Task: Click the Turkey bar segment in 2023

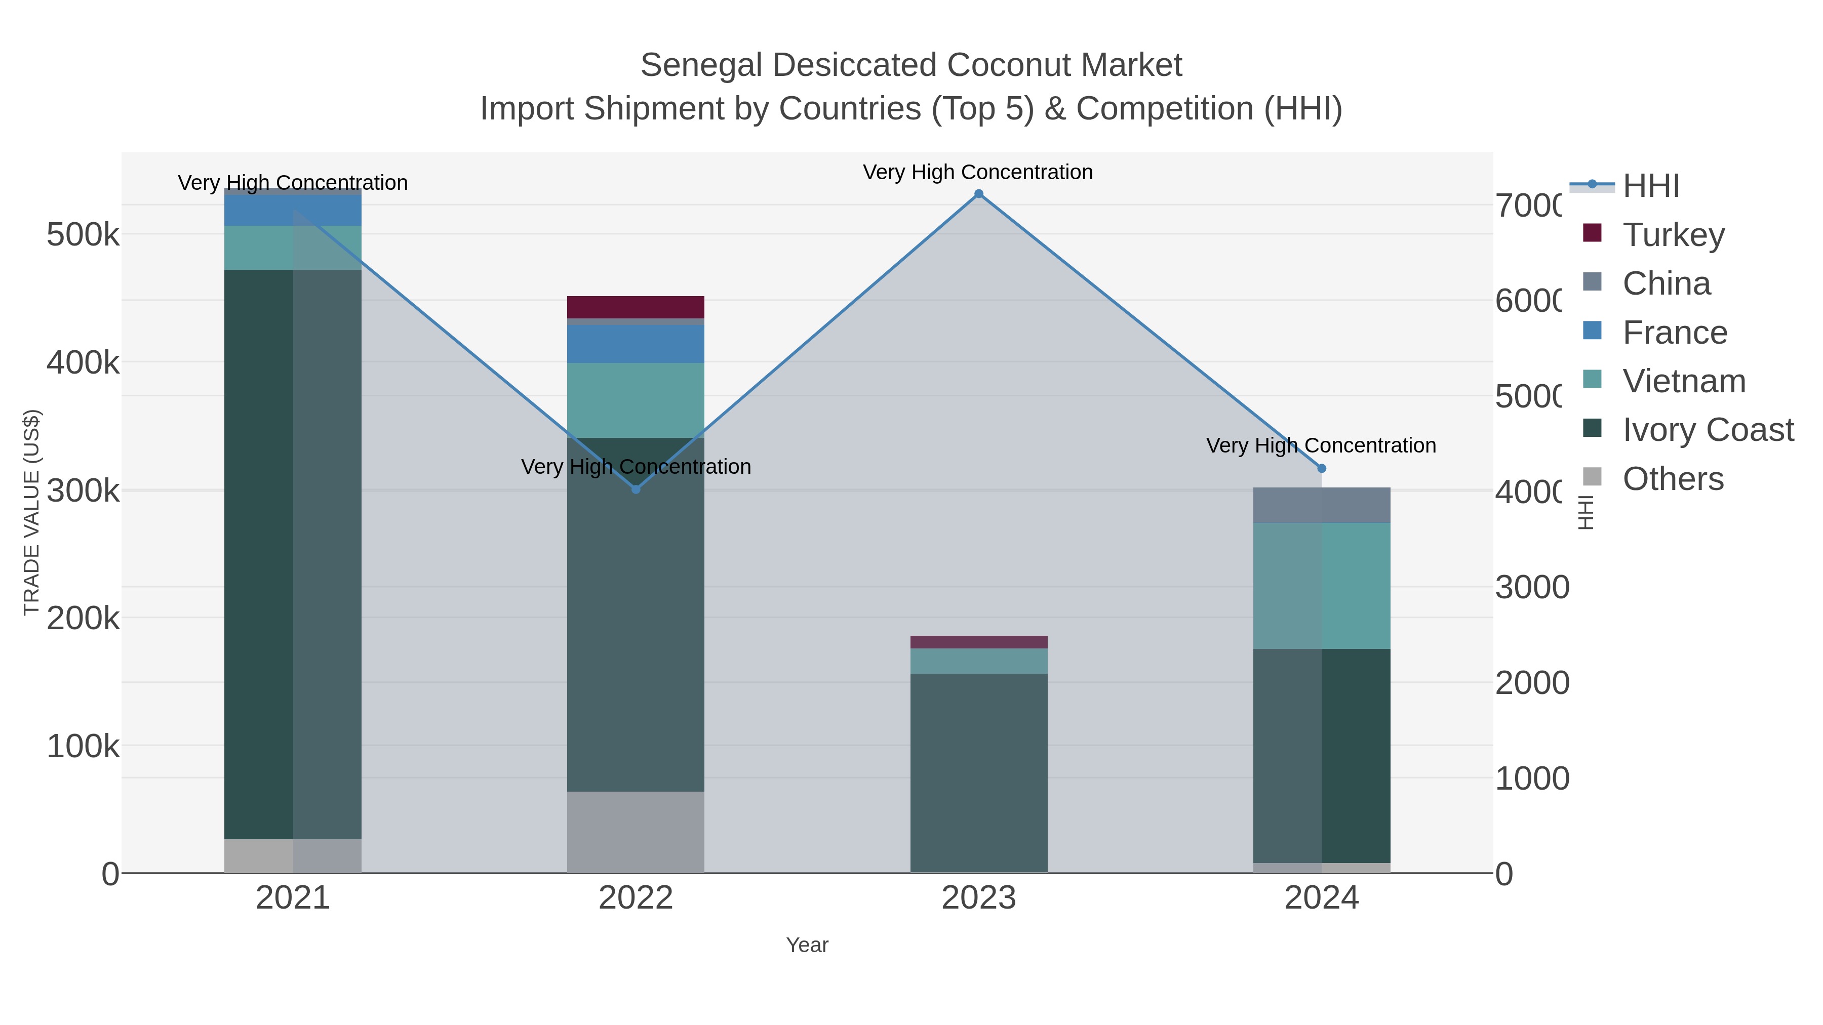Action: click(979, 642)
